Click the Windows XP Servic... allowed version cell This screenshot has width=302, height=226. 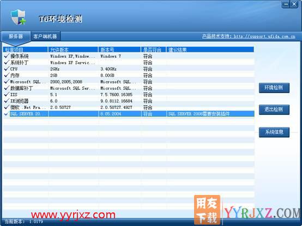coord(73,63)
